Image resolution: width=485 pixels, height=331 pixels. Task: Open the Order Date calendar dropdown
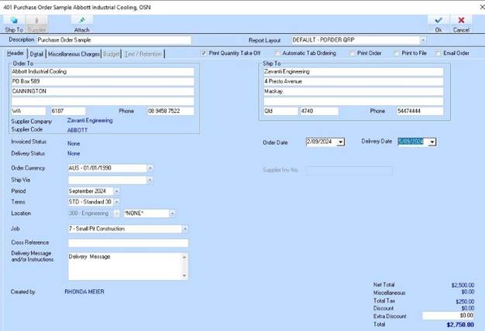pyautogui.click(x=341, y=142)
